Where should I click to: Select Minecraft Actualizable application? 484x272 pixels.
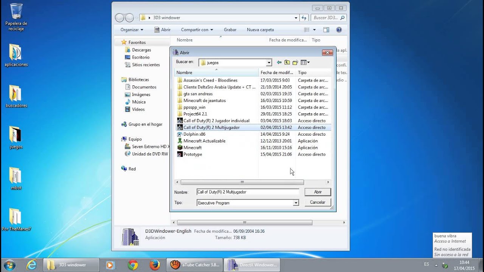[204, 141]
